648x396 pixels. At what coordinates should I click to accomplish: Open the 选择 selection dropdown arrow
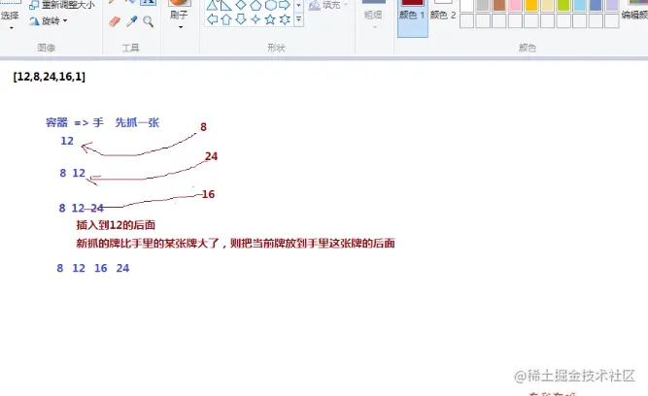coord(11,28)
